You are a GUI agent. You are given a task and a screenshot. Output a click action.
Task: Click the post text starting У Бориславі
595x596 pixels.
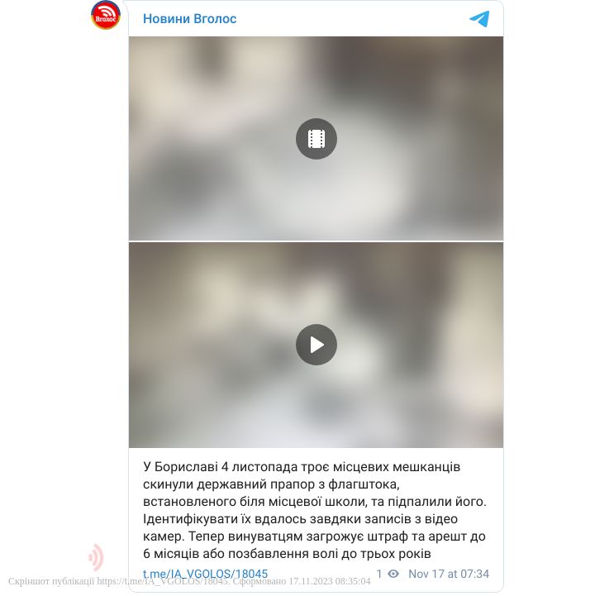(315, 510)
